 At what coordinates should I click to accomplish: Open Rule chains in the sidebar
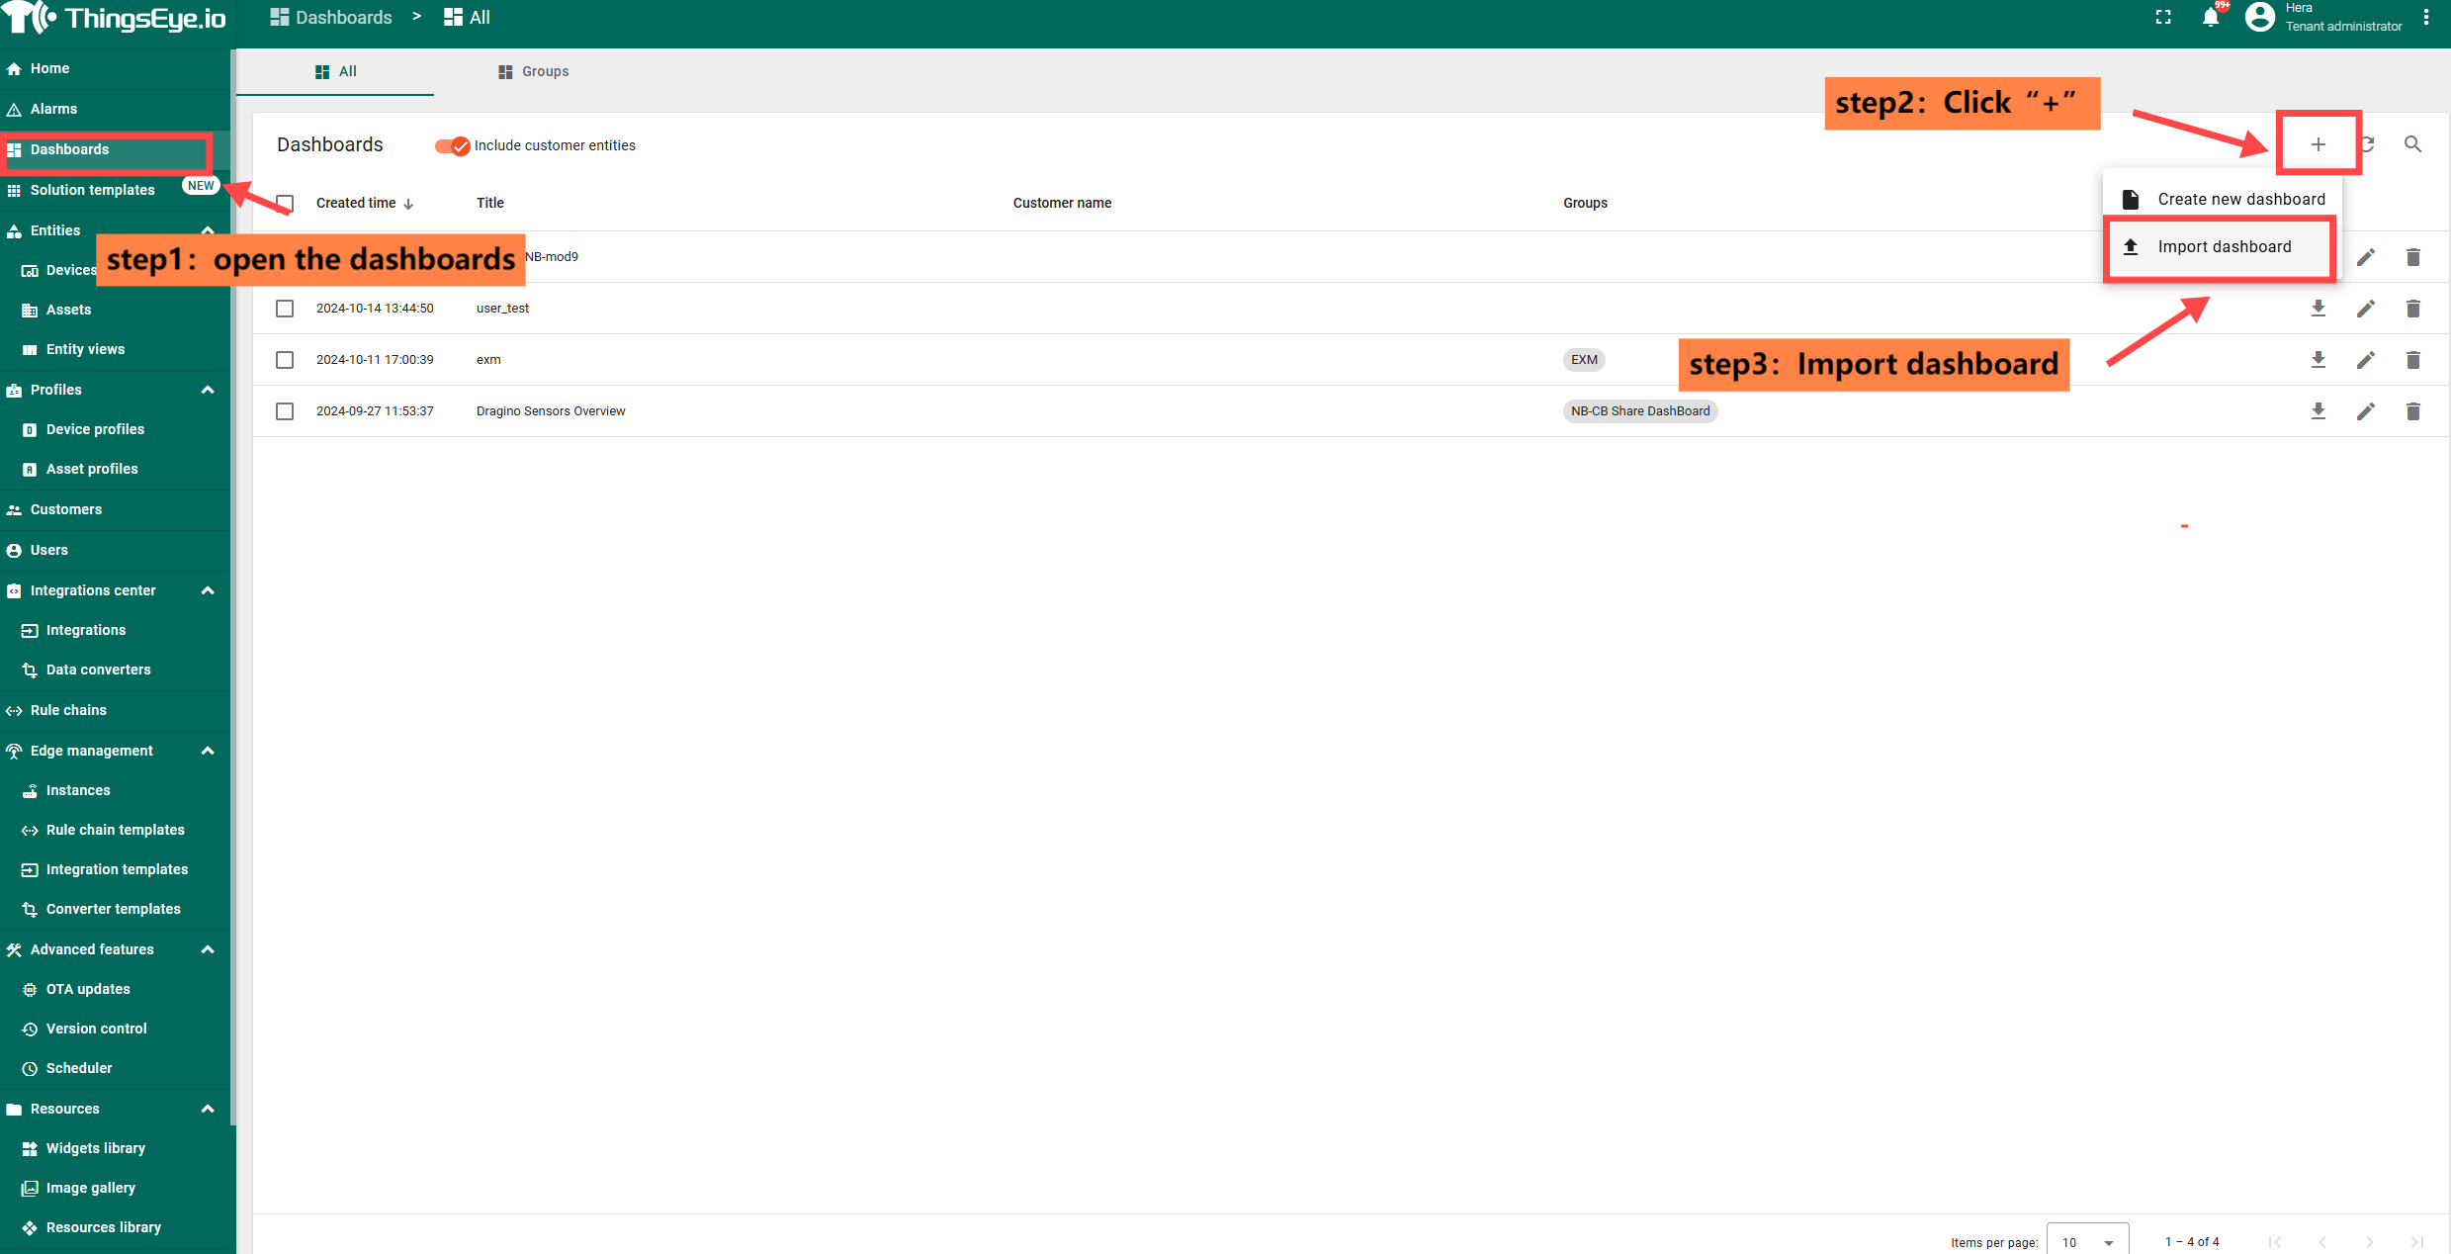coord(68,710)
